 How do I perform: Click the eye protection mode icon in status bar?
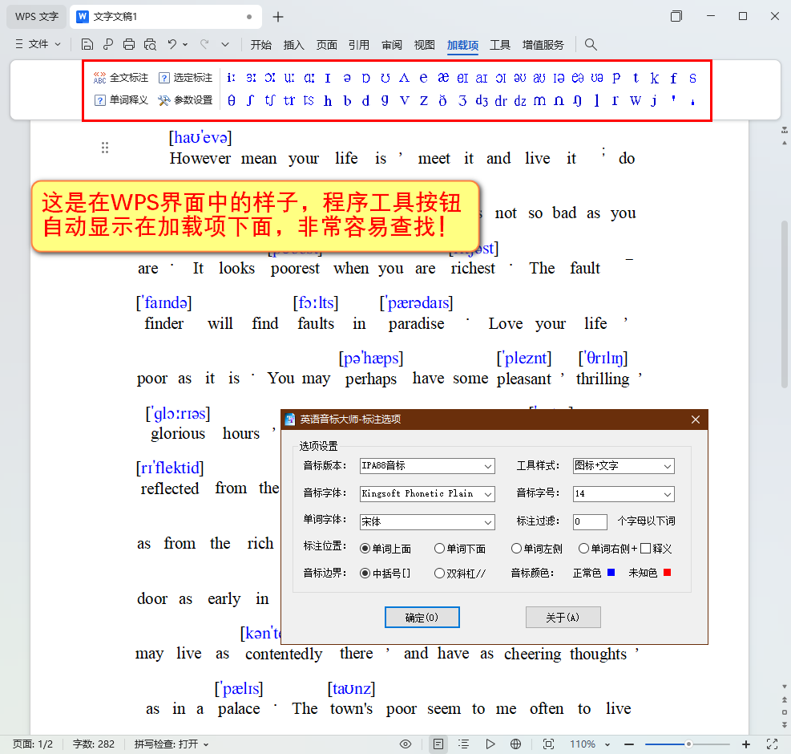point(406,744)
